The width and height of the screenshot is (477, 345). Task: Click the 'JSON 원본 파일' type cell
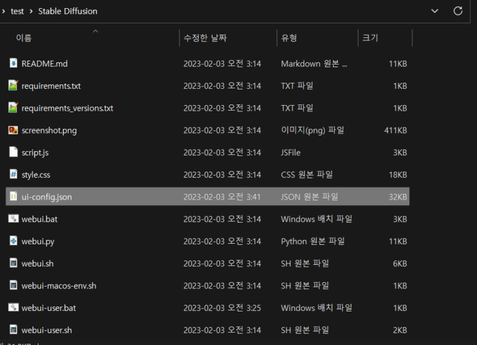[x=309, y=197]
